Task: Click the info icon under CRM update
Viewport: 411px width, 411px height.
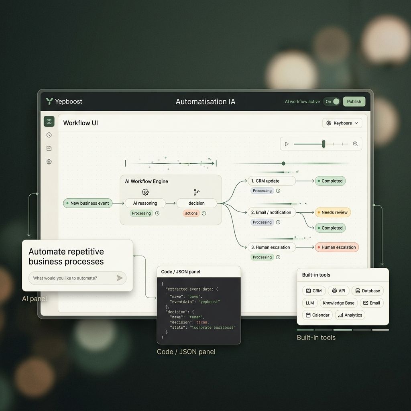Action: pyautogui.click(x=278, y=191)
